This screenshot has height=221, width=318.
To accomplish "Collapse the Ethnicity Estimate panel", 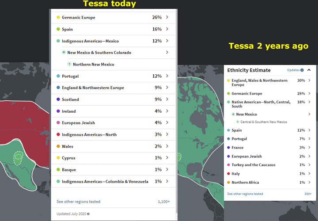I will 309,70.
